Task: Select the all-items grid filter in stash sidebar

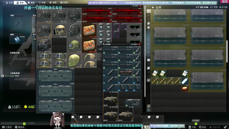Action: [x=149, y=11]
